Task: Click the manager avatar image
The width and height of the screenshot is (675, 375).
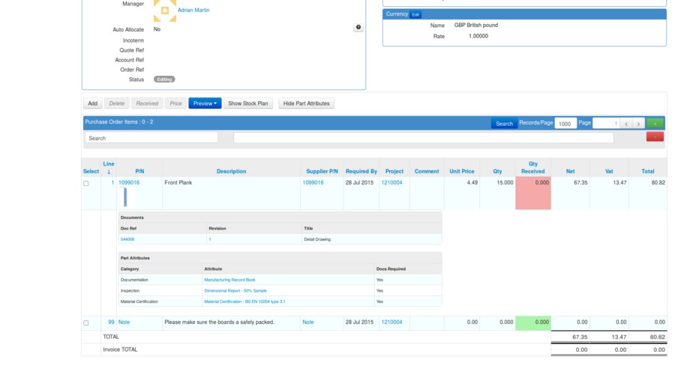Action: point(164,10)
